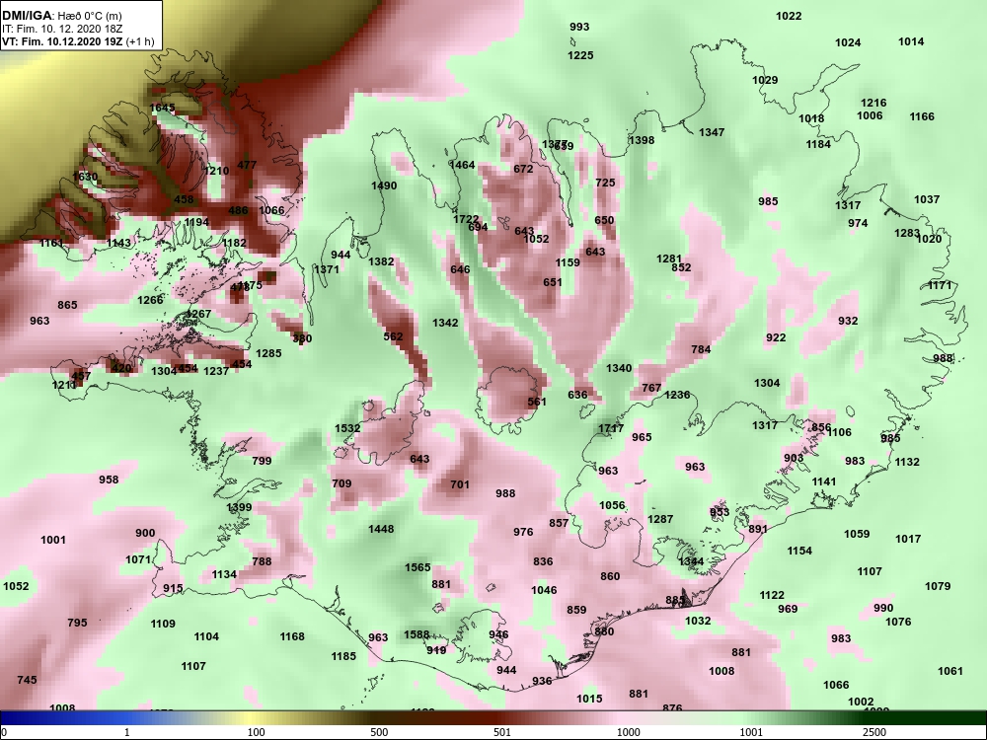Select the map value 1029
Image resolution: width=987 pixels, height=740 pixels.
point(765,81)
